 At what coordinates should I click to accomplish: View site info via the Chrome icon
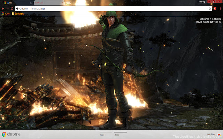[17, 9]
